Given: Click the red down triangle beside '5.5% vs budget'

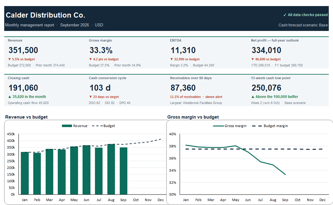Looking at the screenshot, I should (9, 59).
